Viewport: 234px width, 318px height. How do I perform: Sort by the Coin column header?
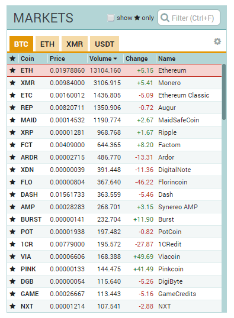27,59
